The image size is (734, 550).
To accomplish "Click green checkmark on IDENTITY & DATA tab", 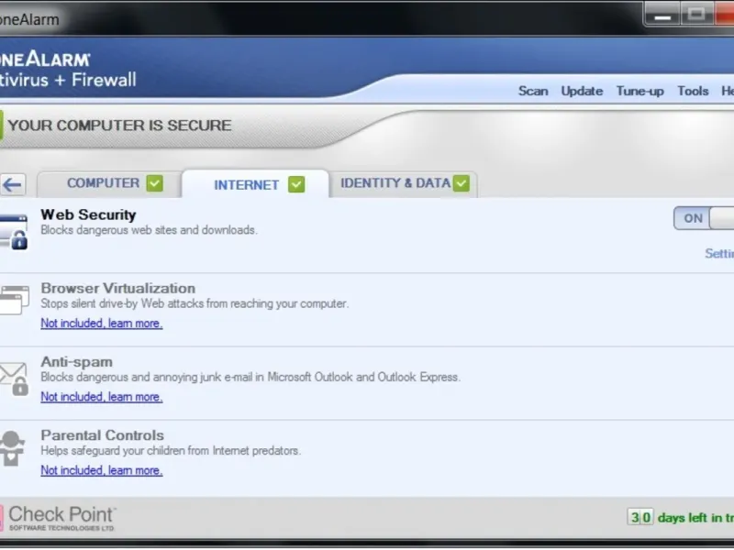I will (x=462, y=183).
